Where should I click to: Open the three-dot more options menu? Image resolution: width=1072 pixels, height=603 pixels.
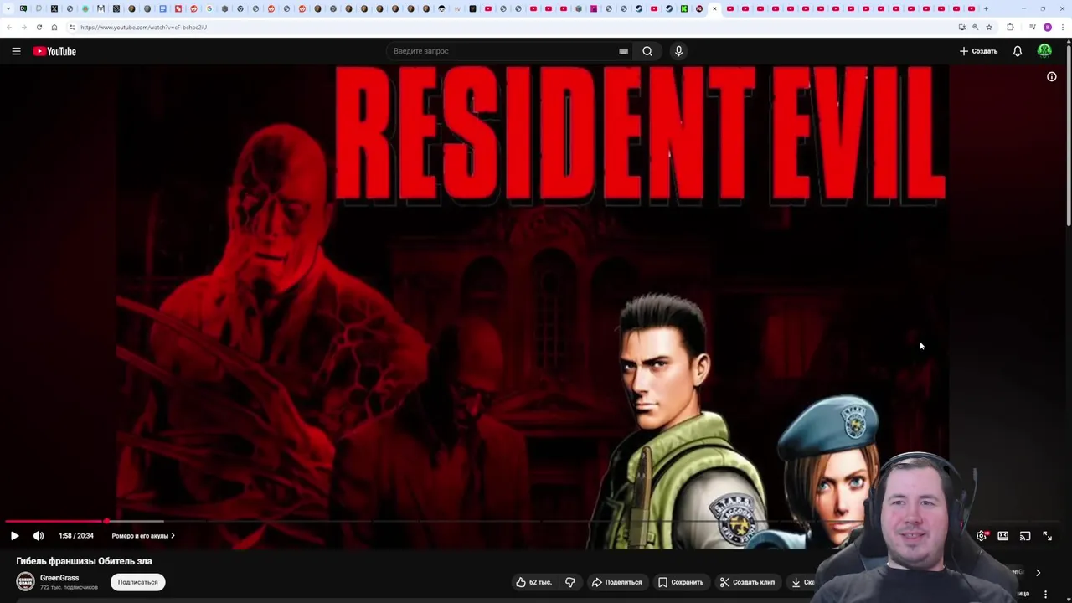click(1045, 594)
